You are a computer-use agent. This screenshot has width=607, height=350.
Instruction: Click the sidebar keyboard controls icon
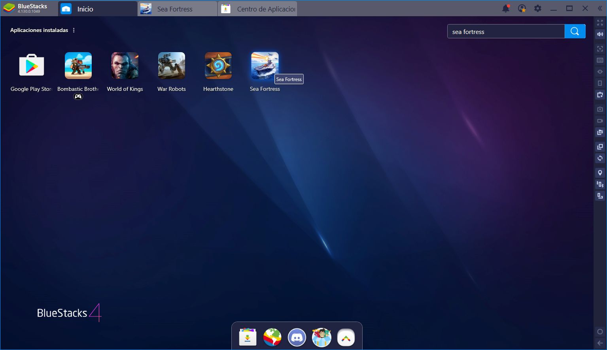pyautogui.click(x=600, y=60)
